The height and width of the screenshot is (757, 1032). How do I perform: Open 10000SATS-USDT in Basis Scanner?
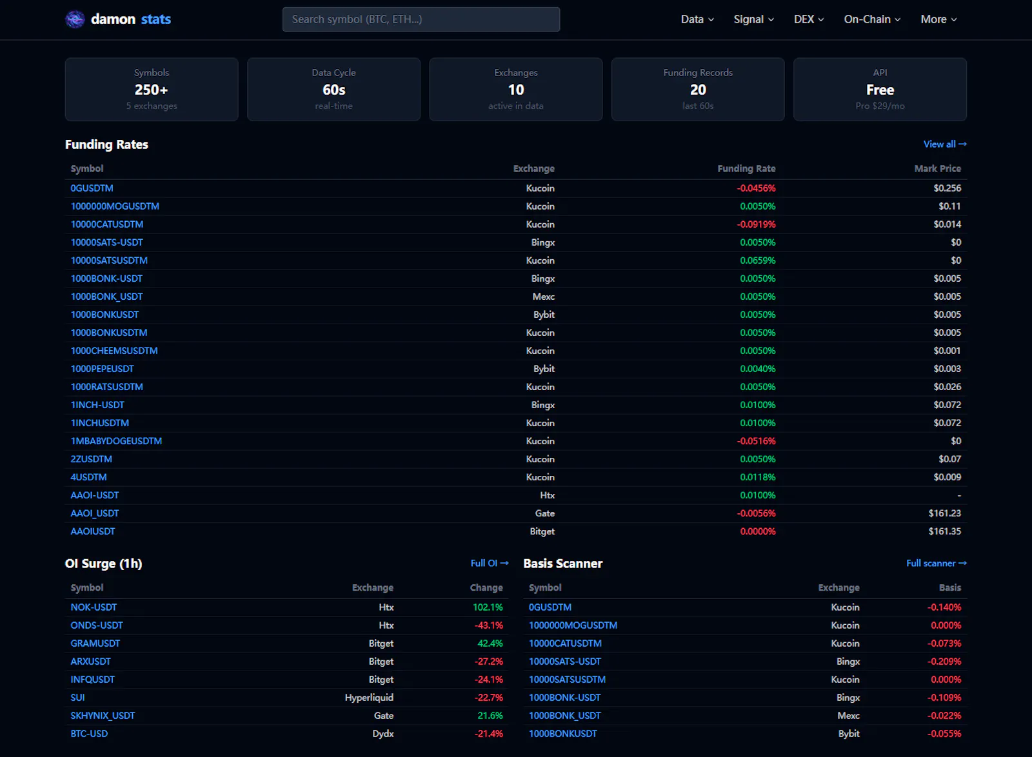pyautogui.click(x=565, y=662)
